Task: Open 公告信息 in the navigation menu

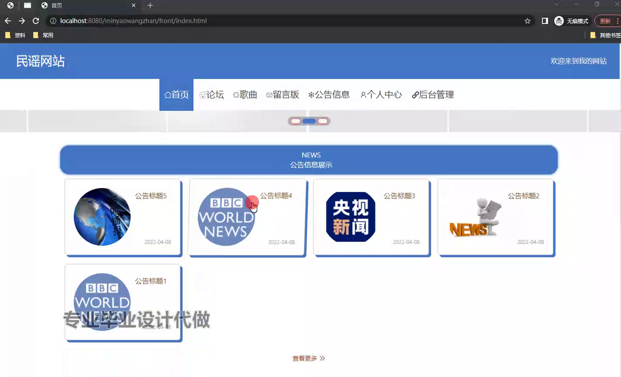Action: pyautogui.click(x=329, y=95)
